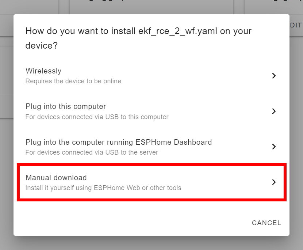Click the 'Requires the device to be online' subtitle
This screenshot has height=250, width=303.
tap(73, 81)
